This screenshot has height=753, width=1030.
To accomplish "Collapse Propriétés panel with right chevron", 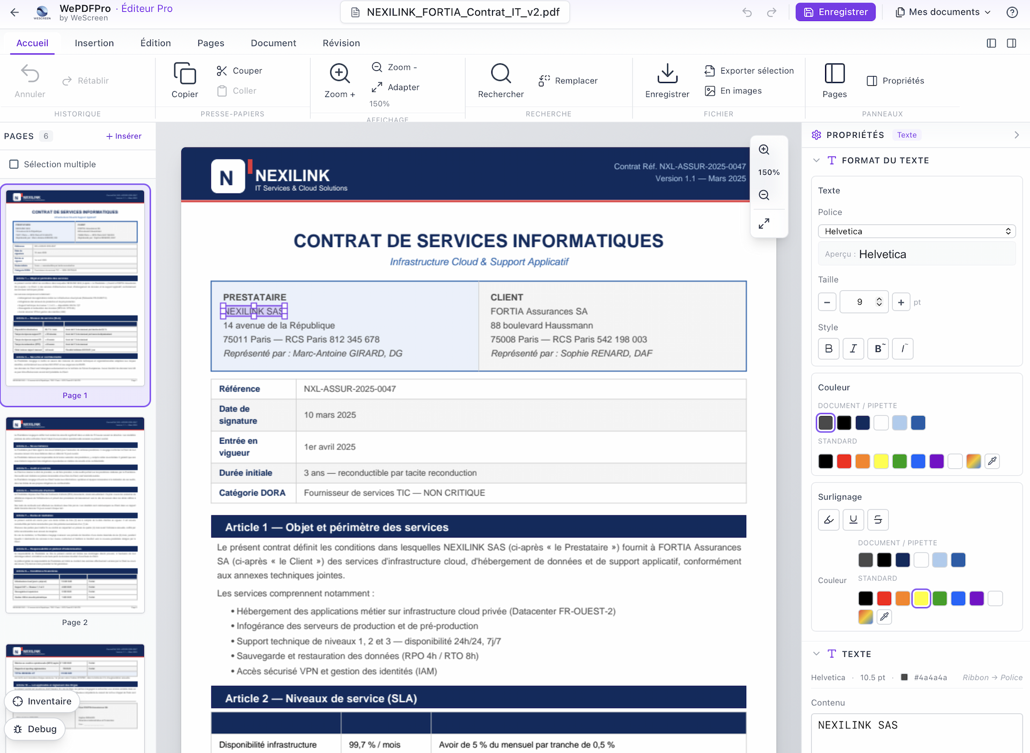I will 1017,135.
